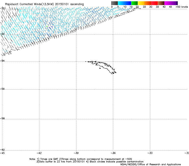Click the -39 longitude axis label
The height and width of the screenshot is (166, 189).
[x=76, y=153]
